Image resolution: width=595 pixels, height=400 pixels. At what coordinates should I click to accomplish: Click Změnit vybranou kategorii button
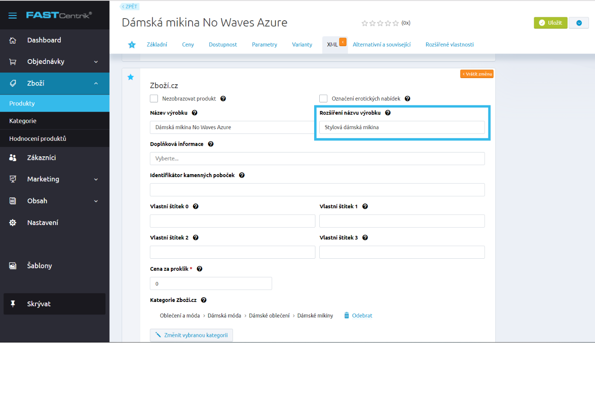pyautogui.click(x=192, y=335)
